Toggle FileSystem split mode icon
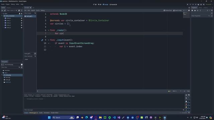The image size is (214, 120). tap(22, 65)
